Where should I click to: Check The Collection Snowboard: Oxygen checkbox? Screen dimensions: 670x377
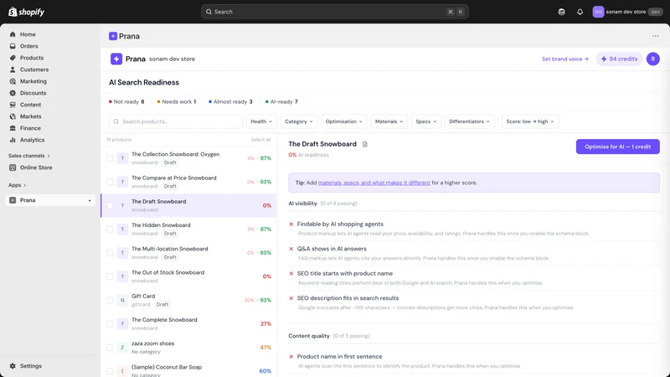coord(110,158)
